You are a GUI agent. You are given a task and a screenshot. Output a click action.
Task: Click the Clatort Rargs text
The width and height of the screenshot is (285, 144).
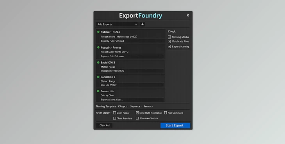click(x=108, y=81)
